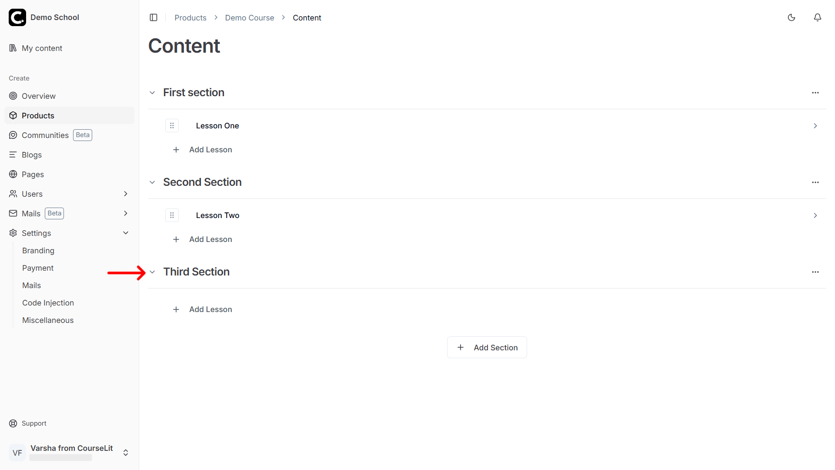Grab the drag handle next to Lesson One

(172, 125)
